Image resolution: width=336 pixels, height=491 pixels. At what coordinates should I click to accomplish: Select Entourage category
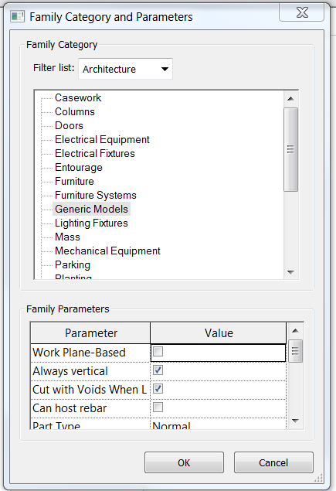[79, 168]
